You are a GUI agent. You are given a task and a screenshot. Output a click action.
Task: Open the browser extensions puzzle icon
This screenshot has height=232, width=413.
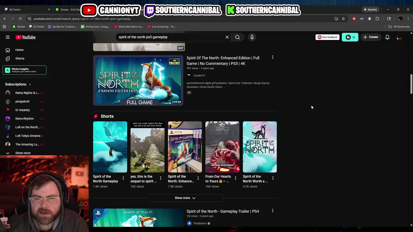377,19
